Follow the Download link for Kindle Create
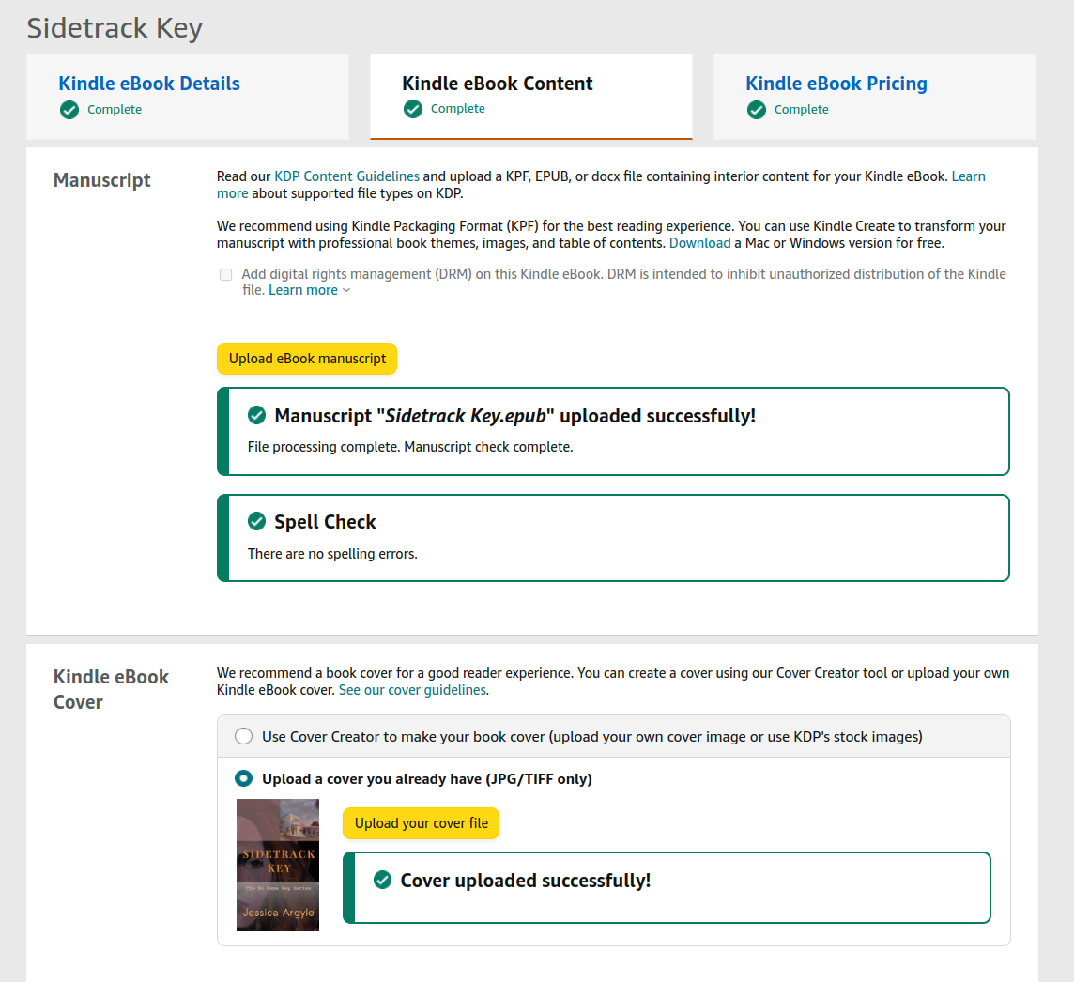The width and height of the screenshot is (1074, 982). pos(699,243)
